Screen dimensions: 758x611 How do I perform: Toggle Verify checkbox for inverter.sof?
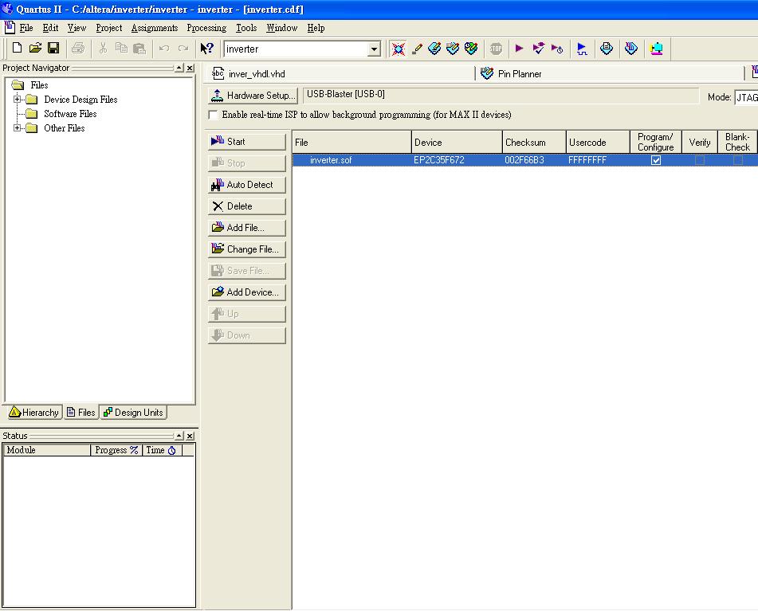pos(700,160)
